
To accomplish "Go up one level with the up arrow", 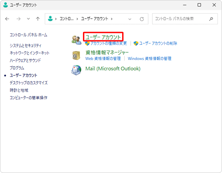I will (x=38, y=19).
